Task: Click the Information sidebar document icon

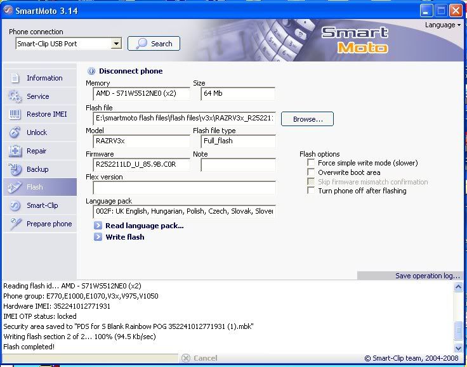Action: [15, 78]
